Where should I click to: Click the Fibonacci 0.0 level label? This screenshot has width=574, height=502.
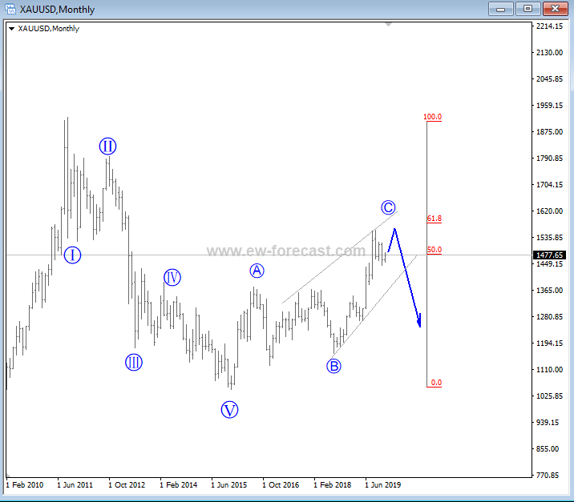point(436,383)
